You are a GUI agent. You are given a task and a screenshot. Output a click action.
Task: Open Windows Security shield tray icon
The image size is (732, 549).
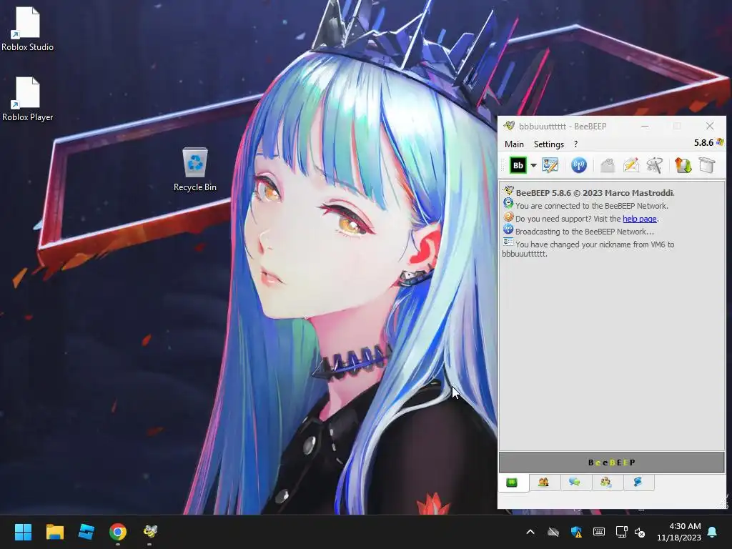click(576, 532)
